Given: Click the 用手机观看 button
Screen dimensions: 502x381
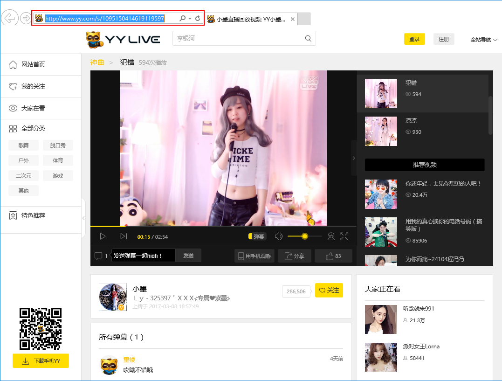Looking at the screenshot, I should click(x=254, y=256).
